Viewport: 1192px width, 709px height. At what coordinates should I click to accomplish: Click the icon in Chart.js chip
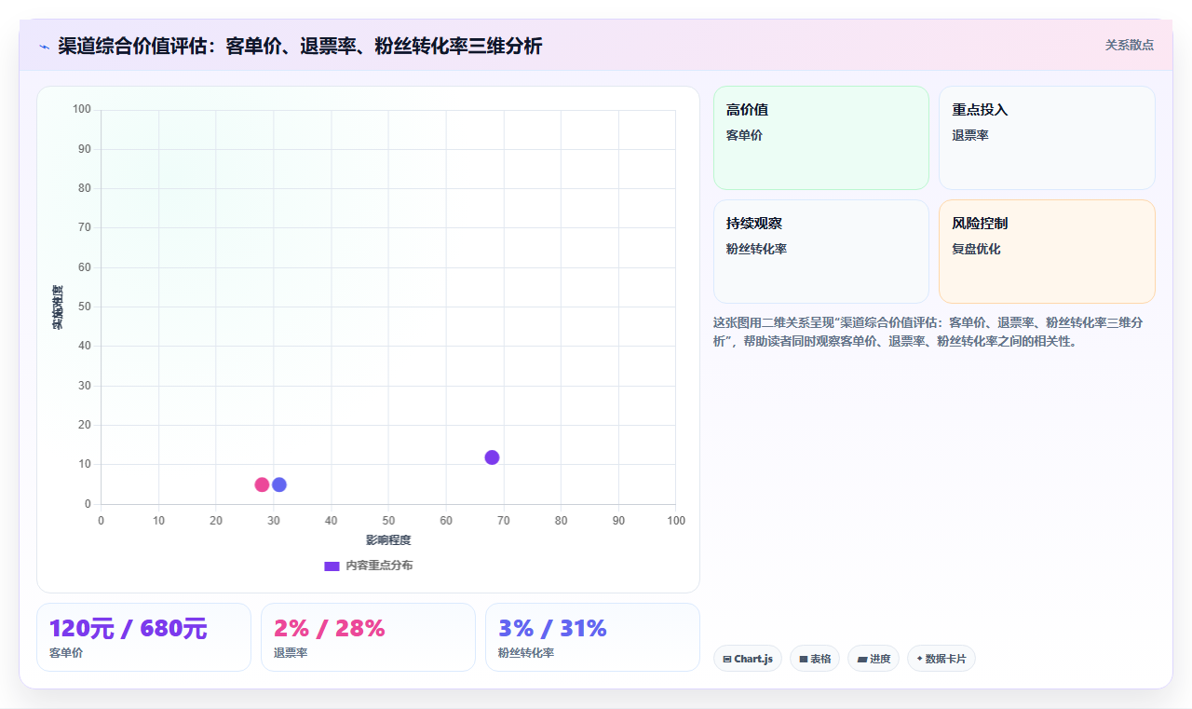[727, 660]
